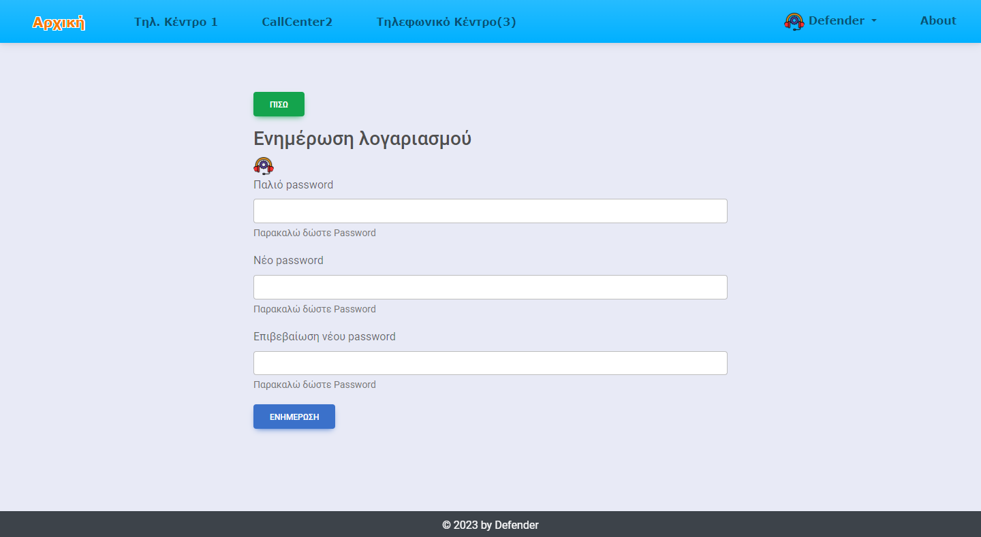Open the About page

click(938, 20)
